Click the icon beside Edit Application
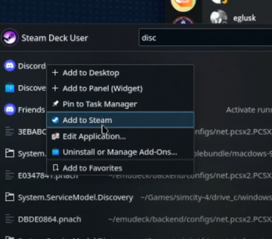The width and height of the screenshot is (272, 239). point(56,136)
